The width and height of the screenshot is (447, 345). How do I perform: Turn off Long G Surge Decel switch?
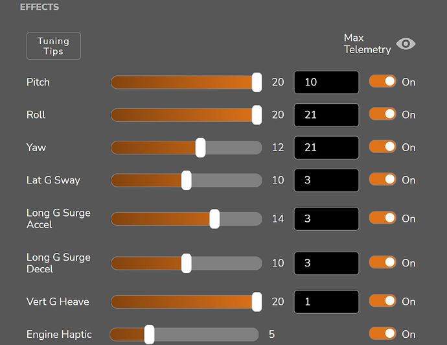383,263
